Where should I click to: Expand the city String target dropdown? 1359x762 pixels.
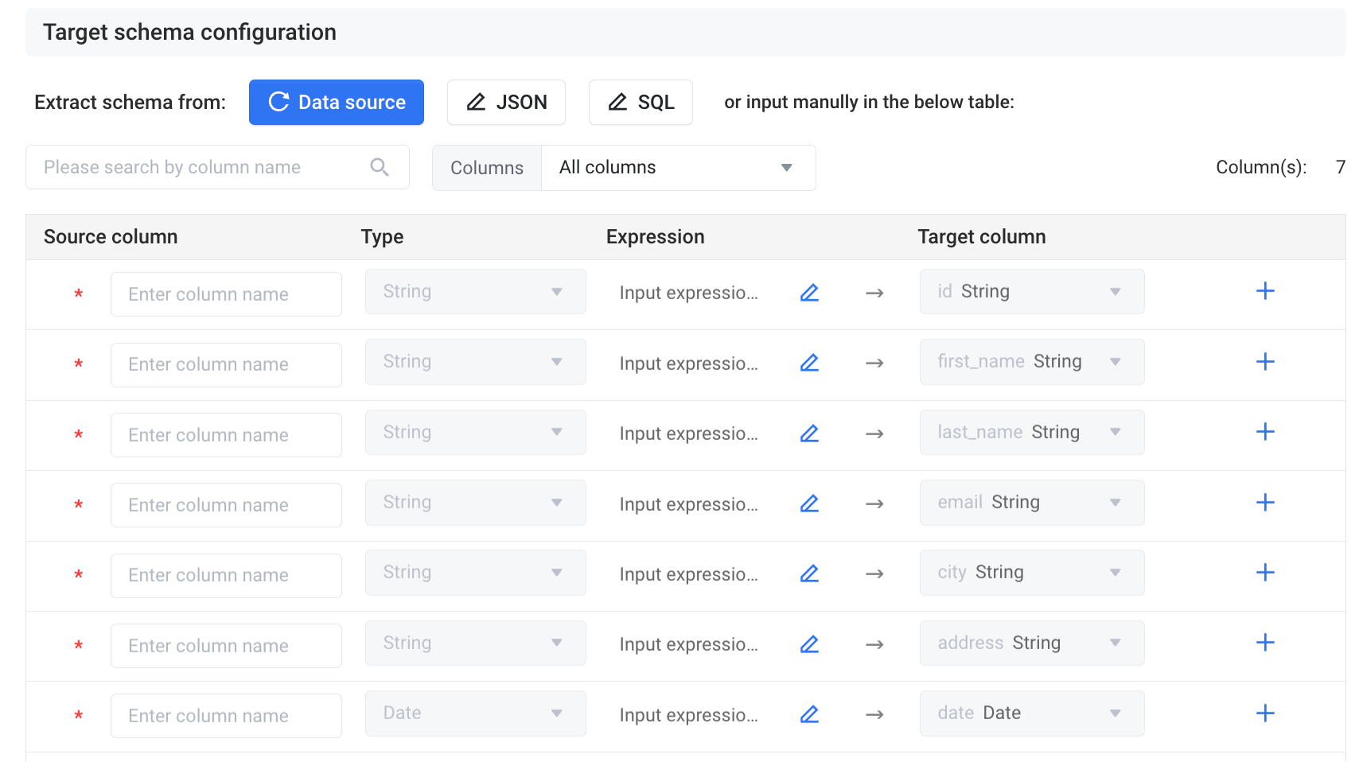(x=1031, y=573)
